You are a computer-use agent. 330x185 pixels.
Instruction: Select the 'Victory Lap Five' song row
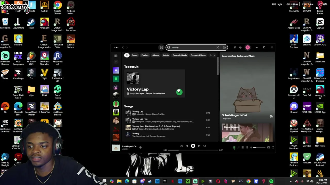[x=168, y=120]
